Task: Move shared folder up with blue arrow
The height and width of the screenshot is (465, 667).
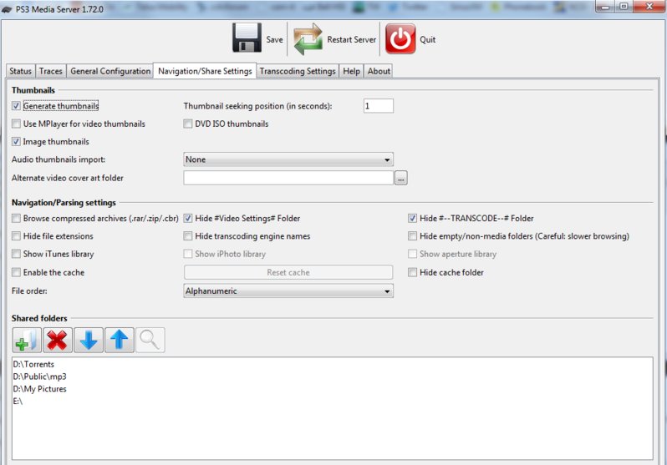Action: point(119,340)
